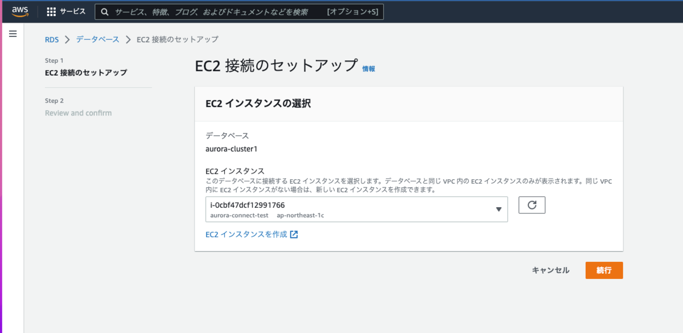Screen dimensions: 683x333
Task: Click the データベース field label
Action: point(227,135)
